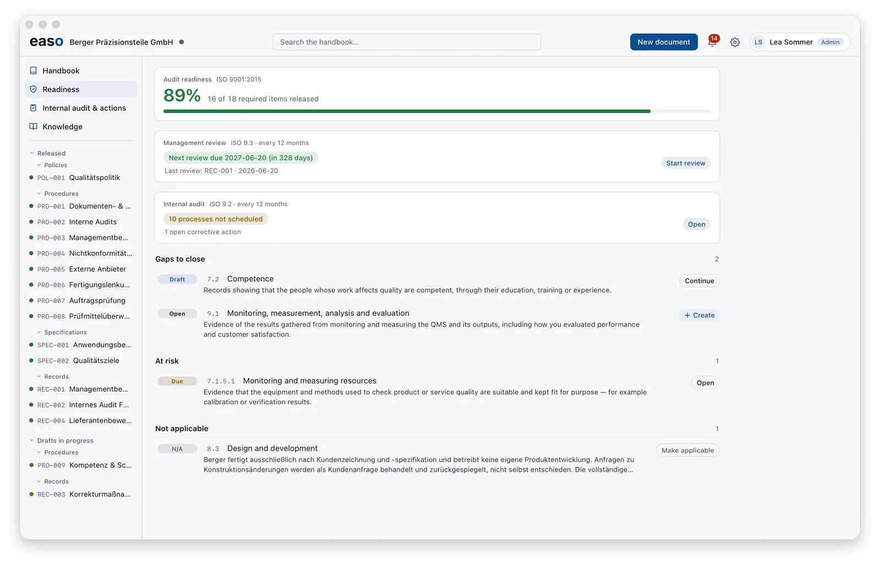Click the easo logo
The width and height of the screenshot is (880, 564).
[x=46, y=42]
